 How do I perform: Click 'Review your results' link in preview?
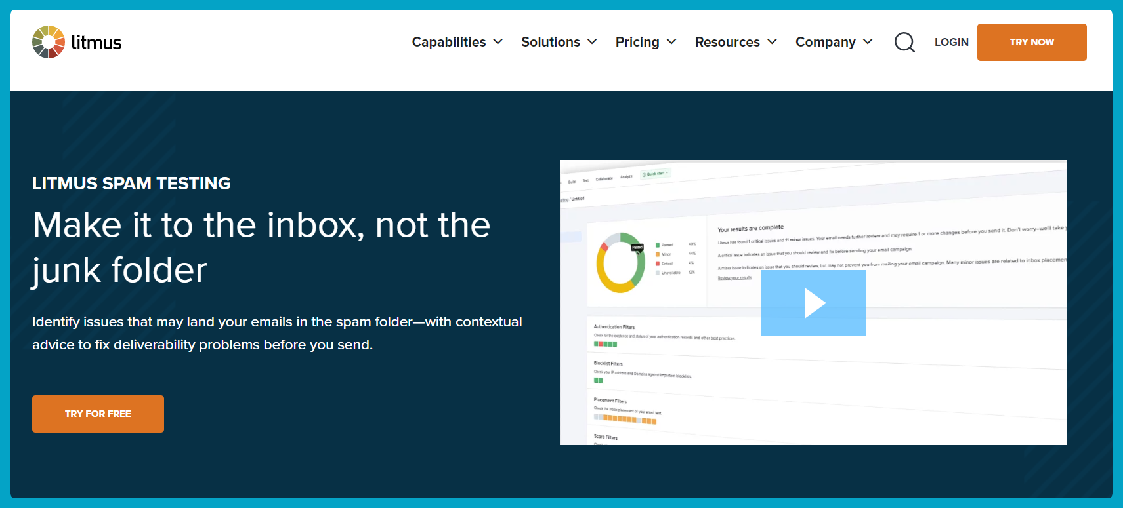734,278
